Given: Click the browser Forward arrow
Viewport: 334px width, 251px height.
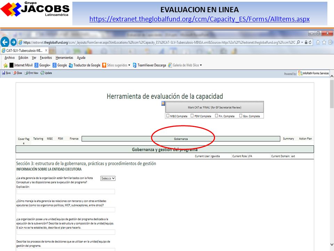Looking at the screenshot, I should (x=14, y=42).
